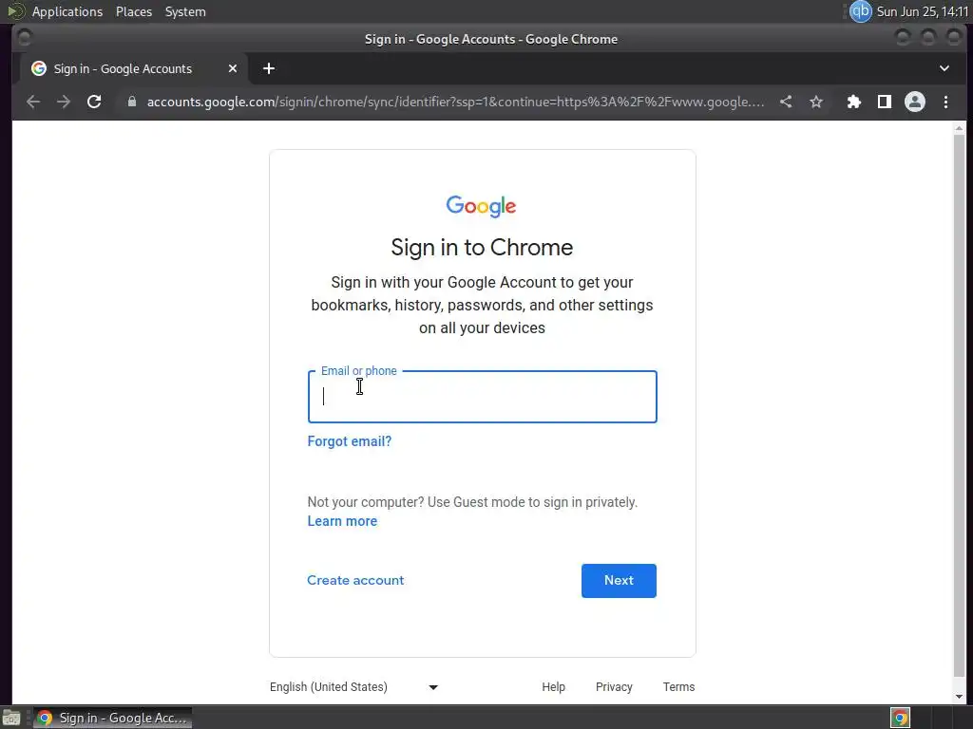The width and height of the screenshot is (973, 729).
Task: Open the Privacy footer link
Action: click(x=614, y=687)
